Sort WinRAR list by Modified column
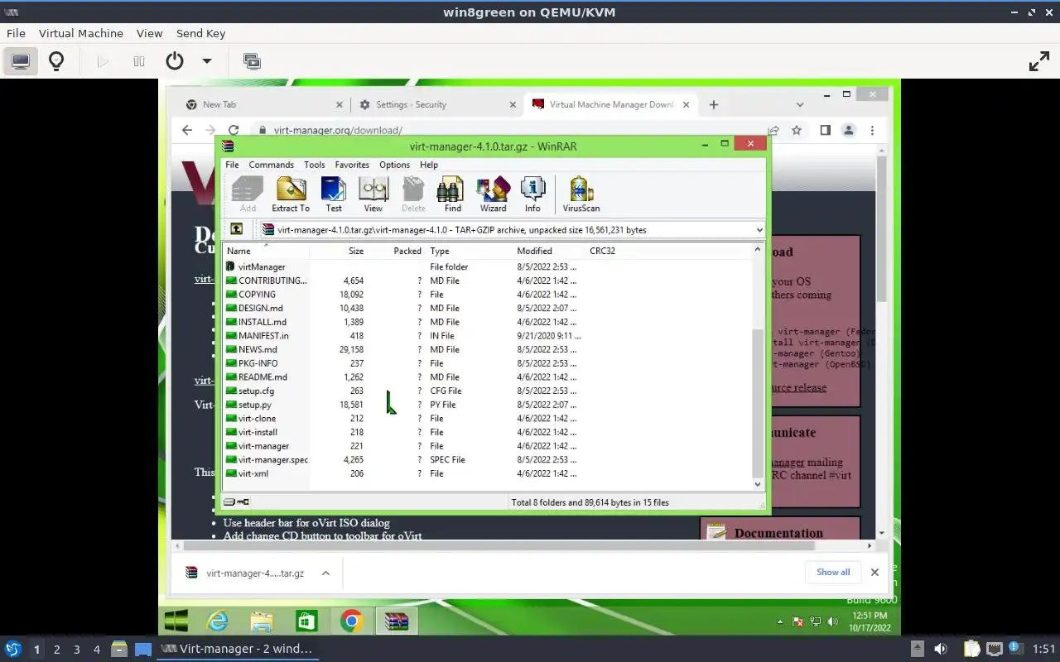Image resolution: width=1060 pixels, height=662 pixels. pos(549,250)
